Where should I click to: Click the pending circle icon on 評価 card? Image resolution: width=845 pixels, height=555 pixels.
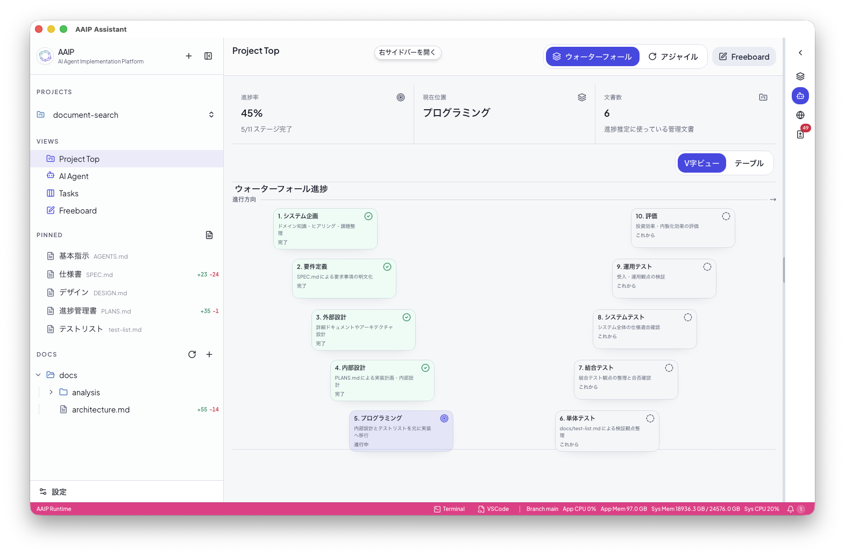pos(726,216)
